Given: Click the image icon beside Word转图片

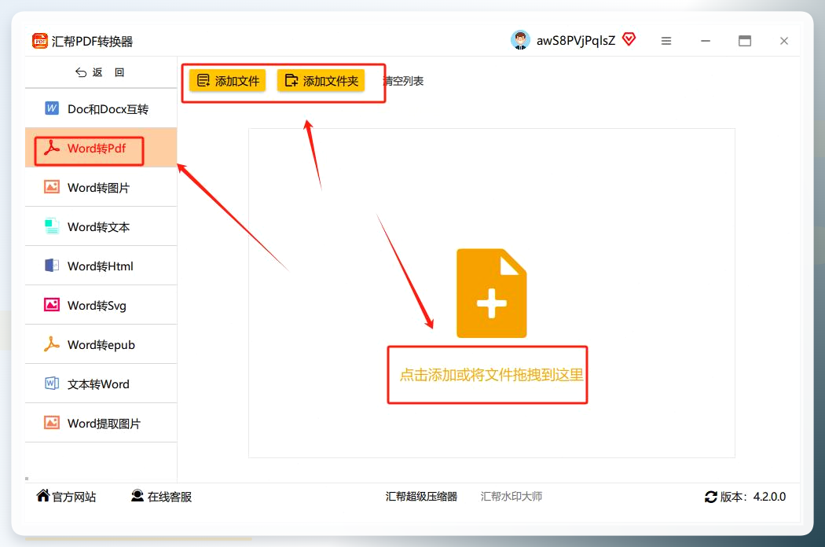Looking at the screenshot, I should [x=52, y=187].
